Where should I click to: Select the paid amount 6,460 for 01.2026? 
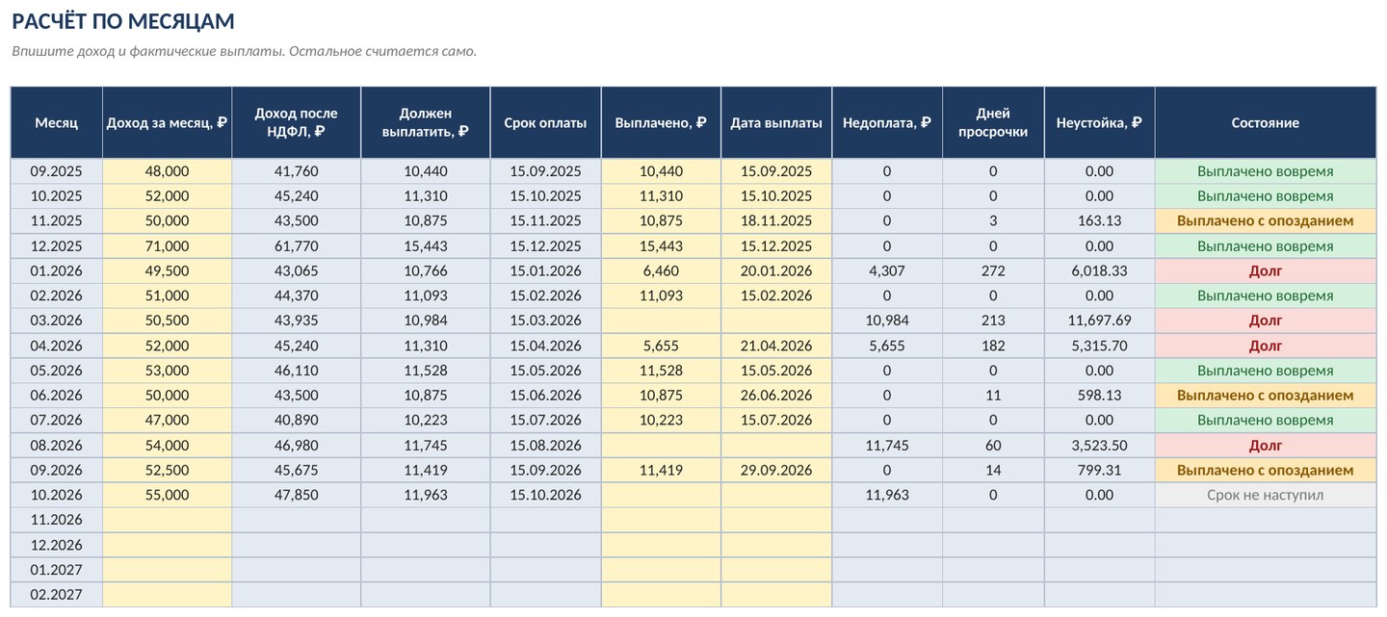(661, 271)
